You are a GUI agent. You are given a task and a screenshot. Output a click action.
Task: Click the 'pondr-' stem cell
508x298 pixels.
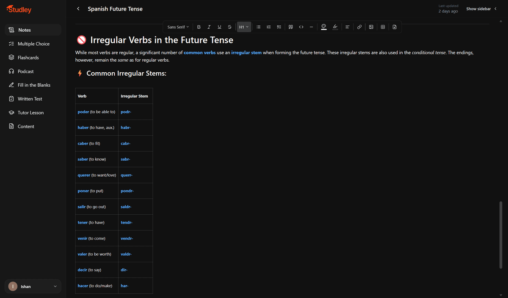click(x=135, y=191)
